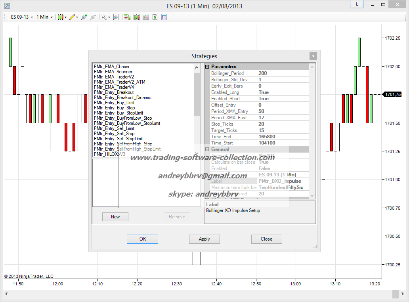
Task: Collapse the General section
Action: (x=207, y=149)
